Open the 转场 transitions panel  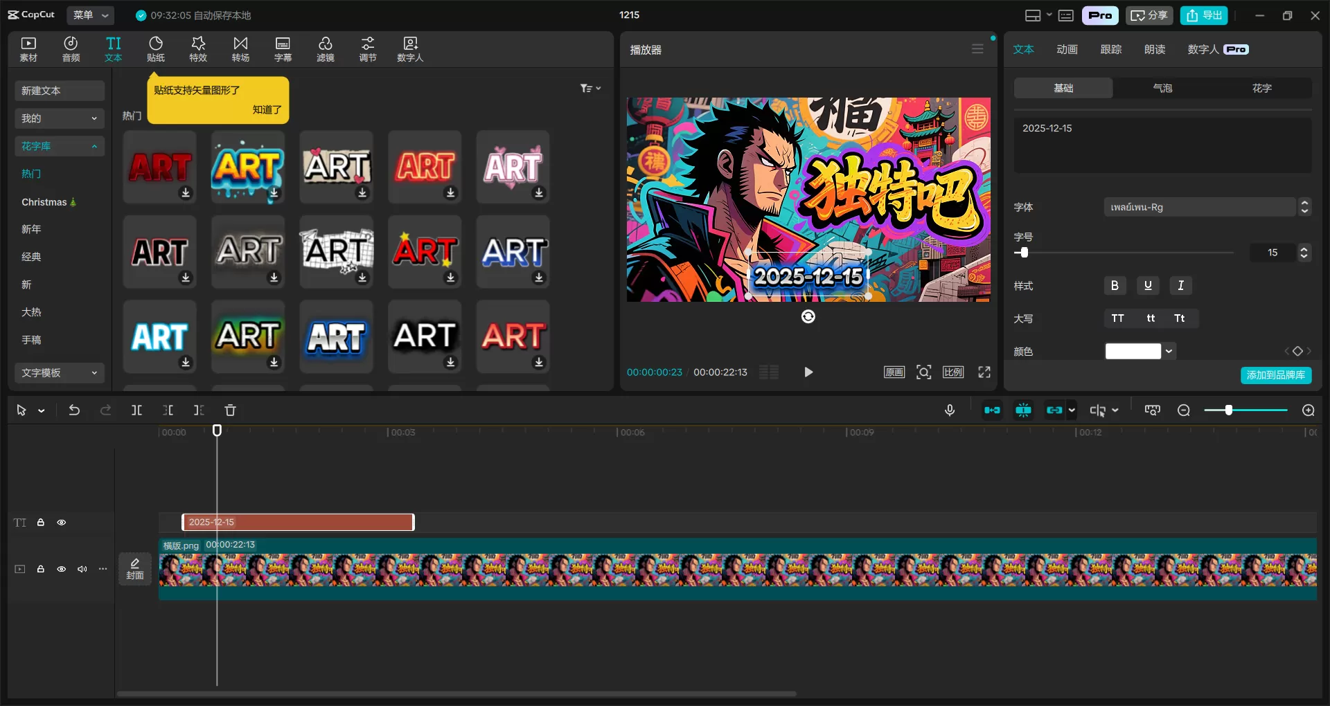[240, 49]
